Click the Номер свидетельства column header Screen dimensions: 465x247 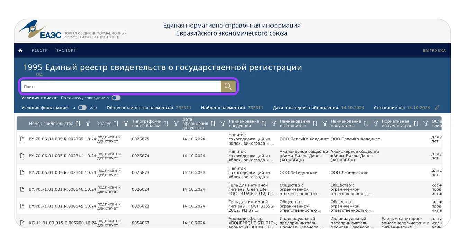tap(51, 123)
